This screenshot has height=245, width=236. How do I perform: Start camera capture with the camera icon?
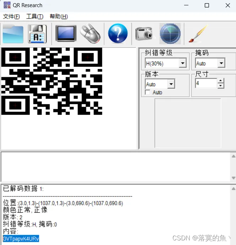click(144, 33)
